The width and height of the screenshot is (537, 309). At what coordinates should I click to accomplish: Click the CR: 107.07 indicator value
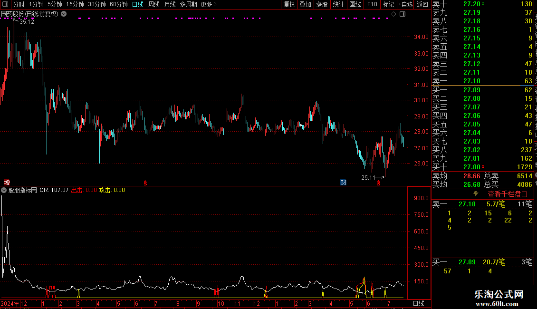pos(54,190)
